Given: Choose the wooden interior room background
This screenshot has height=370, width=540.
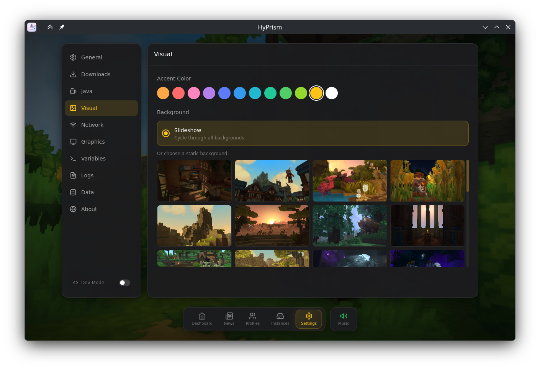Looking at the screenshot, I should tap(194, 181).
